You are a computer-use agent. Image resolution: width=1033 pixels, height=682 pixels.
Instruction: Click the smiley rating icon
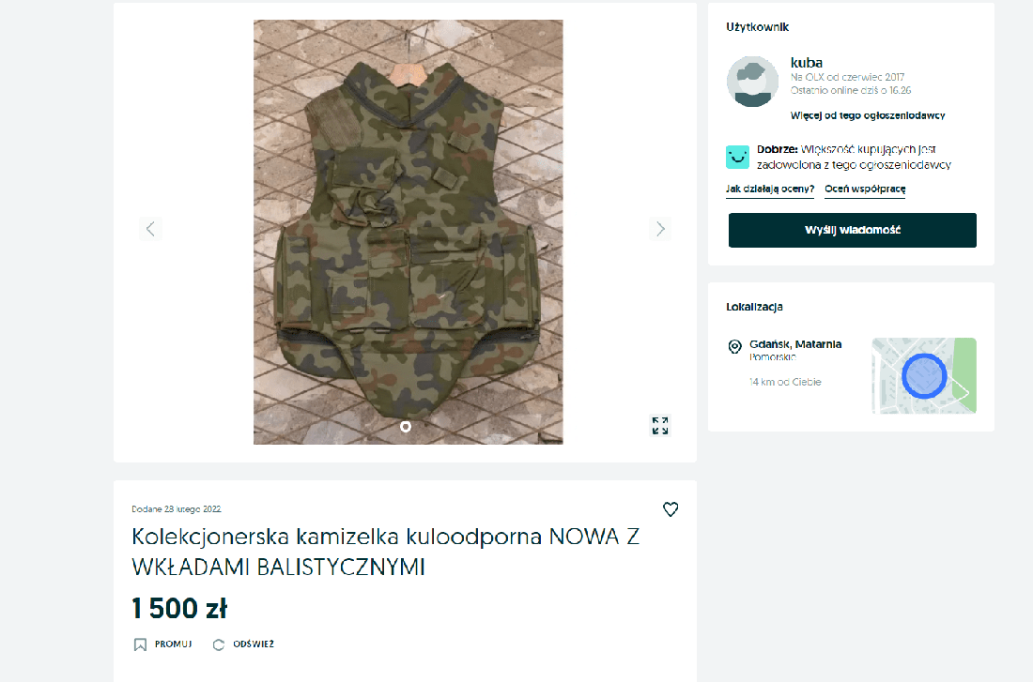click(x=737, y=157)
